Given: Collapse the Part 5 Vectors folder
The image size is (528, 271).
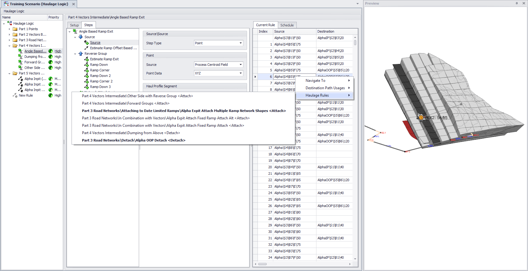Looking at the screenshot, I should [10, 74].
